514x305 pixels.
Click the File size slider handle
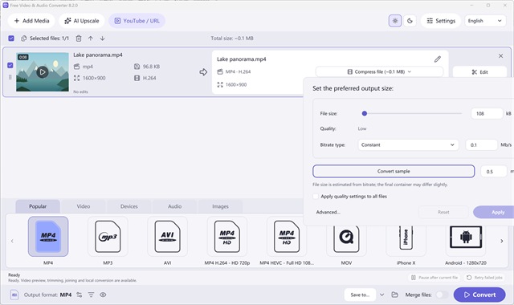364,113
